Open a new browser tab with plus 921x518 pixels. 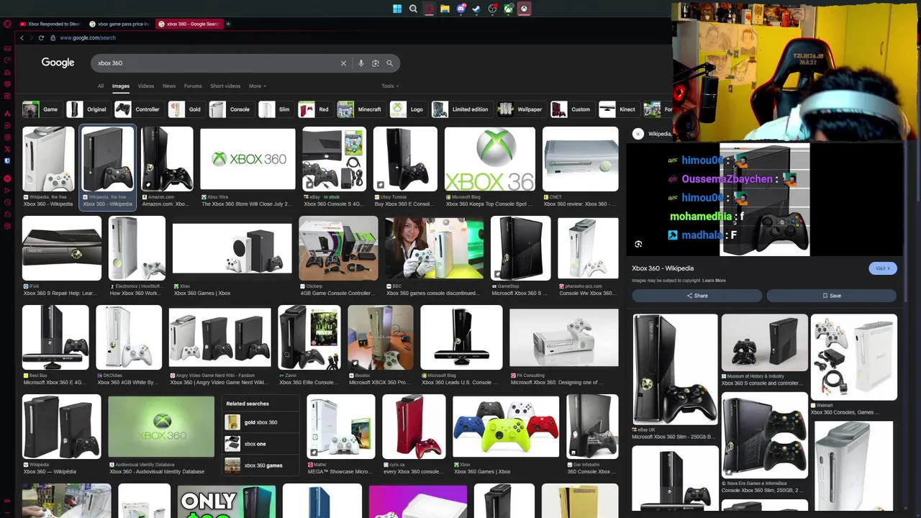pyautogui.click(x=228, y=24)
